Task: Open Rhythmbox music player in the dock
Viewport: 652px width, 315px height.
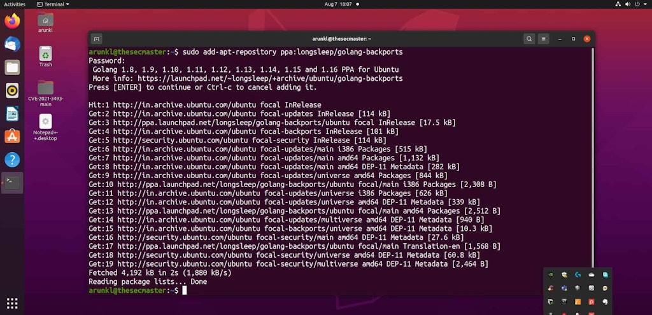Action: (x=12, y=90)
